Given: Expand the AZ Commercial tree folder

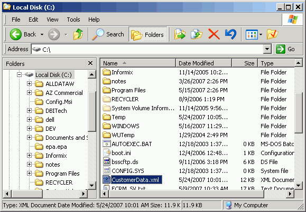Looking at the screenshot, I should (x=29, y=93).
